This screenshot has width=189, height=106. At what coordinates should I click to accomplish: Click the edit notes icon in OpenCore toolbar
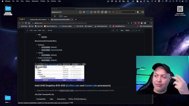point(98,12)
